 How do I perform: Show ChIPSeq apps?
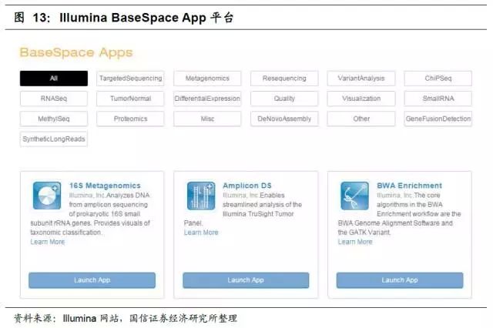click(x=438, y=79)
